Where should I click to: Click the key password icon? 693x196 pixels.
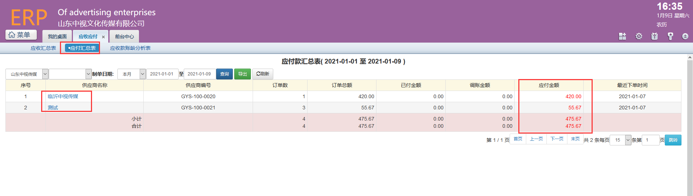tap(670, 36)
